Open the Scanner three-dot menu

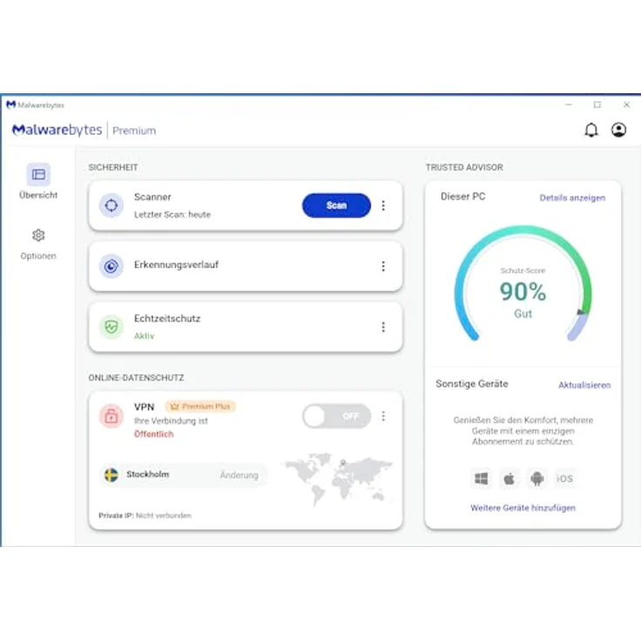click(383, 206)
